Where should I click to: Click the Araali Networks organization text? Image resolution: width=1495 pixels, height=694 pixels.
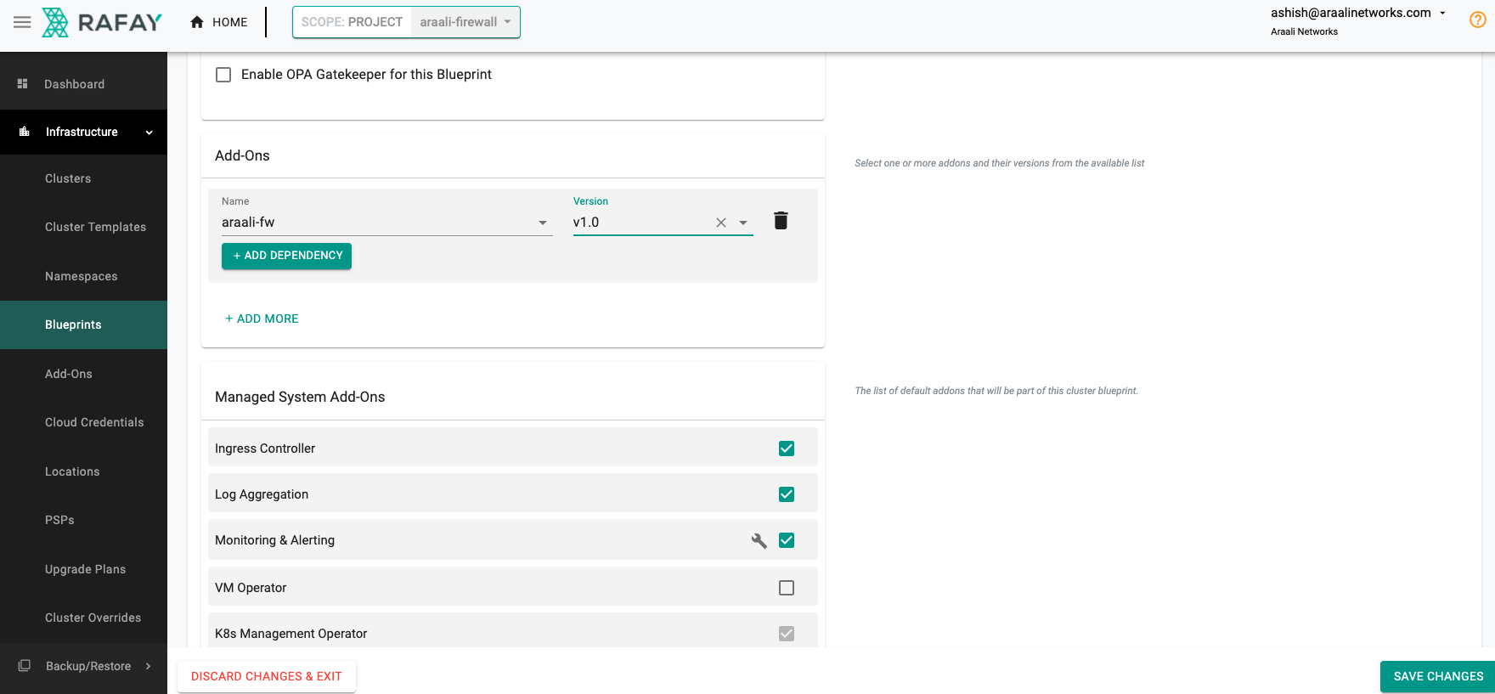pos(1304,31)
